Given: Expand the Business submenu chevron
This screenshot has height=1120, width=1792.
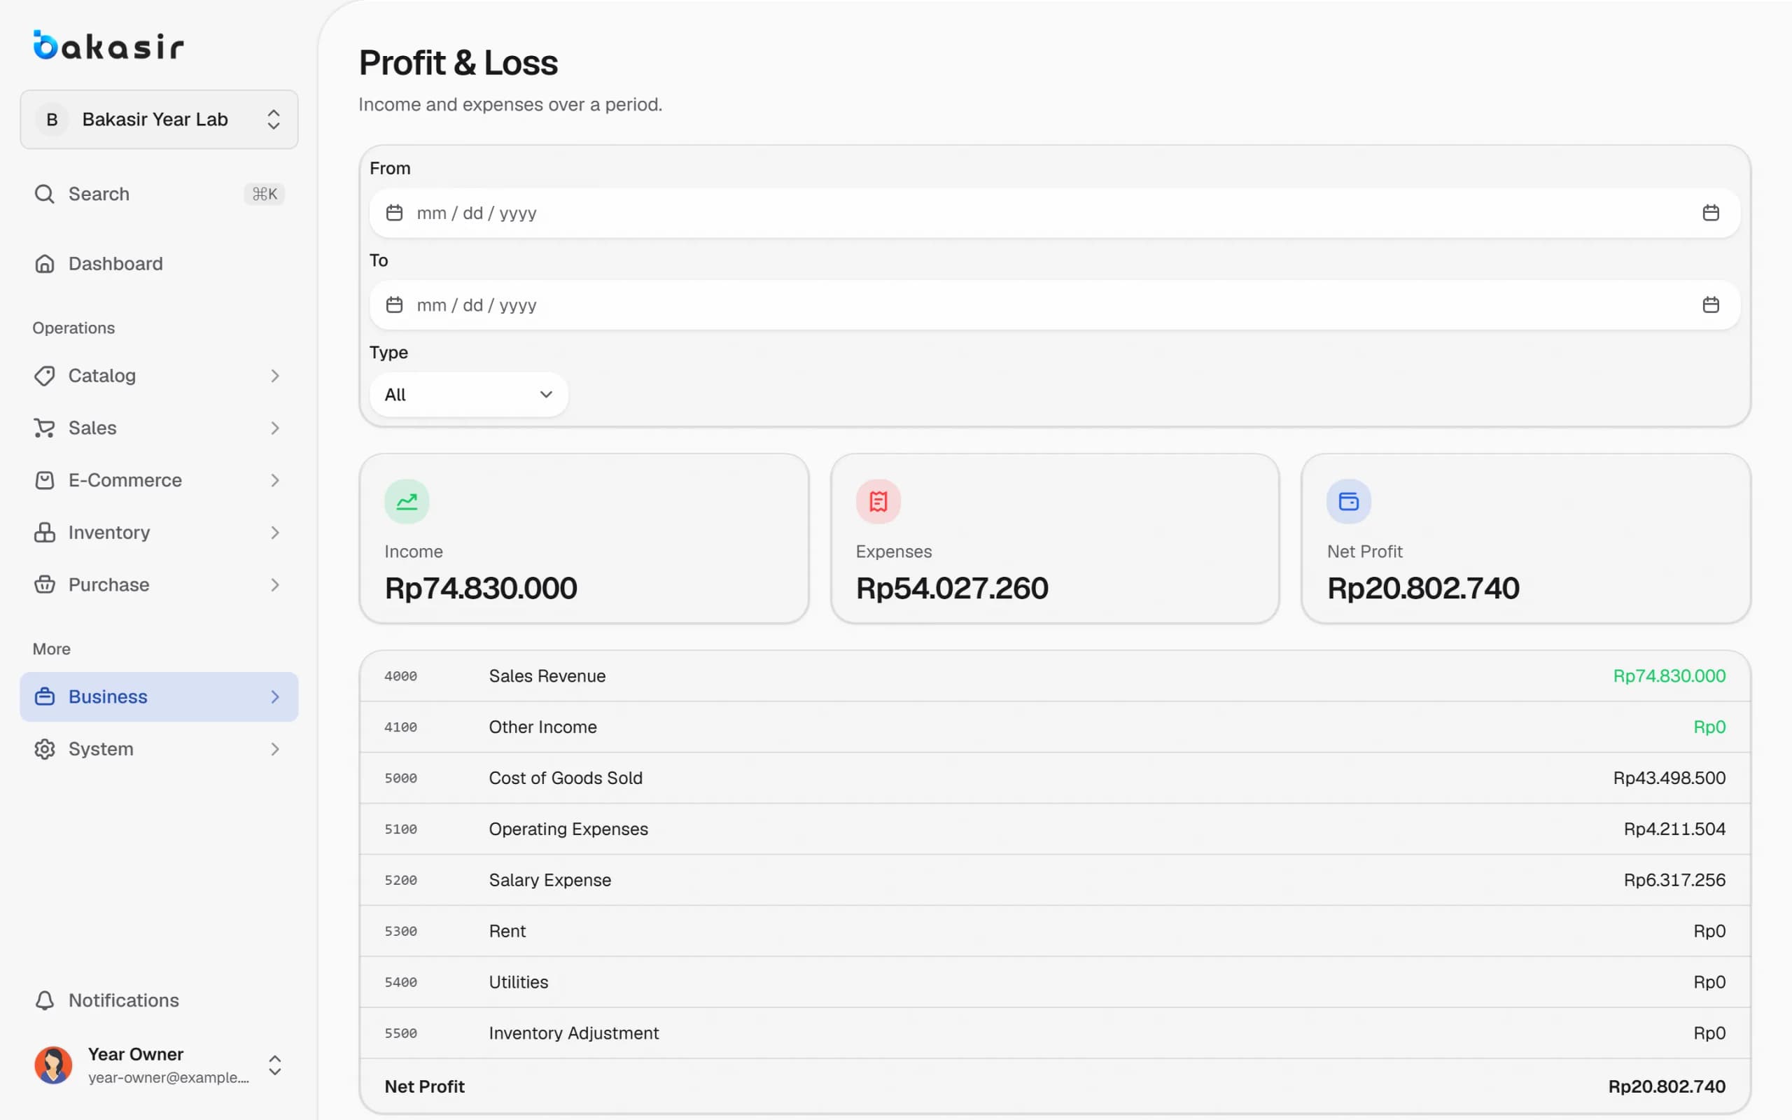Looking at the screenshot, I should (x=274, y=697).
